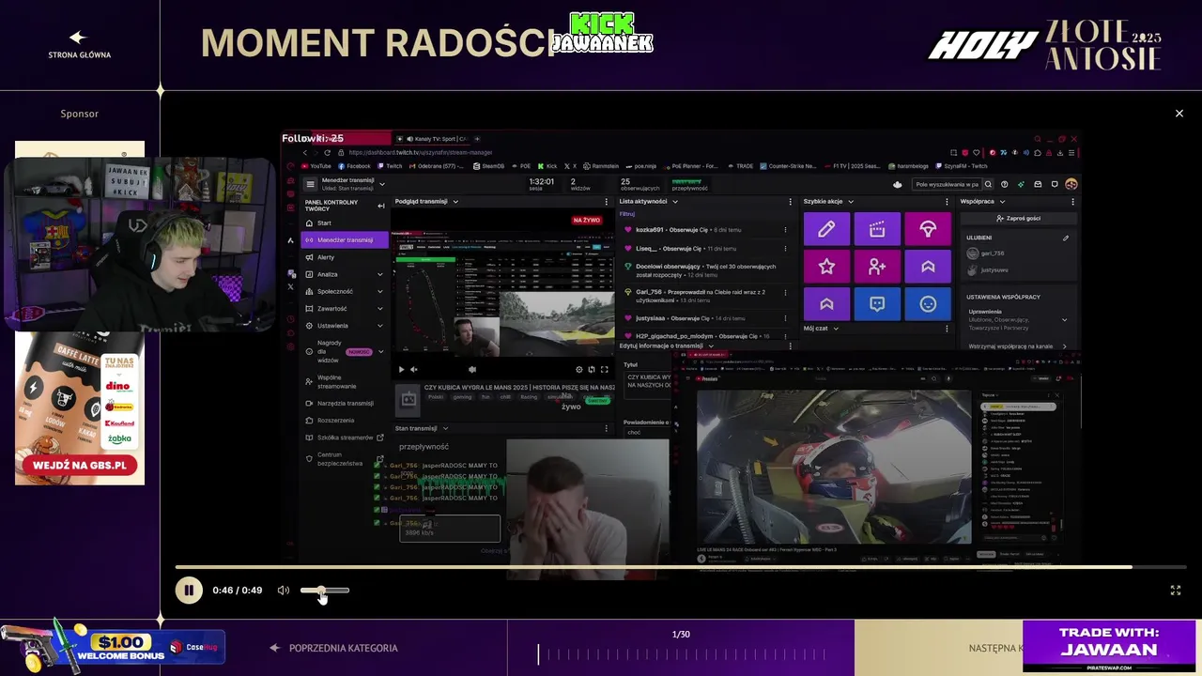Screen dimensions: 1202x676
Task: Expand the Mój czat dropdown
Action: tap(835, 329)
